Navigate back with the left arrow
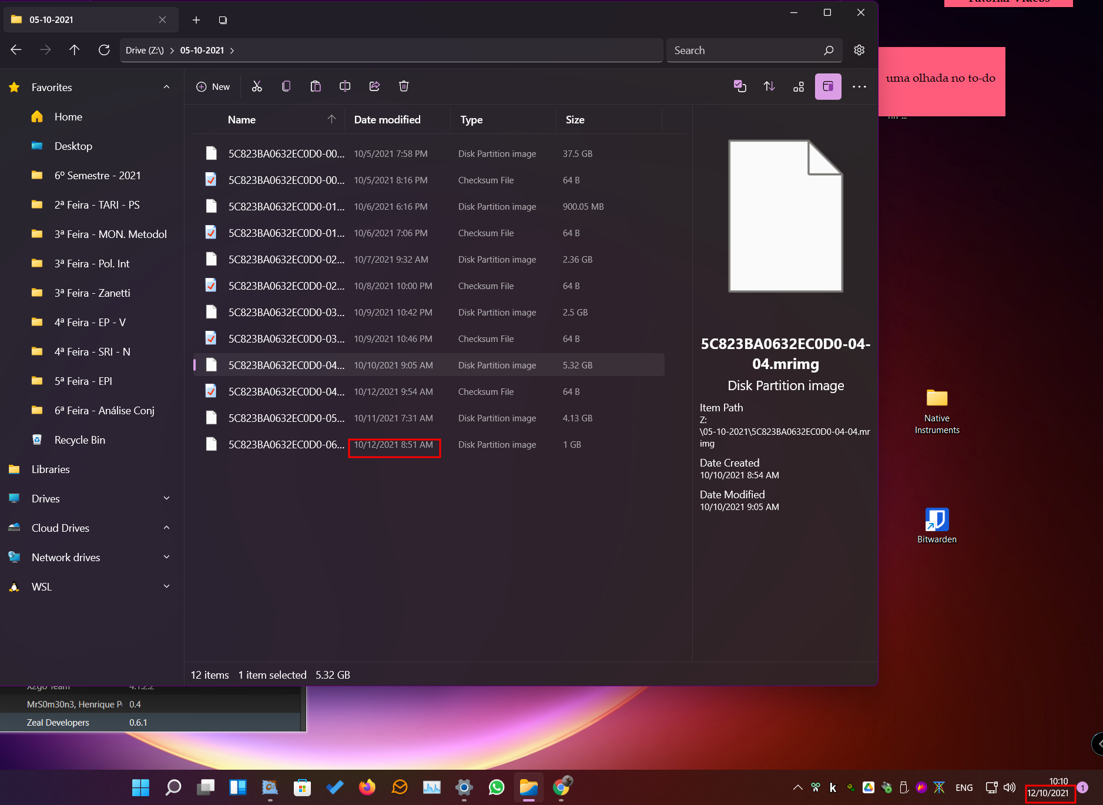The image size is (1103, 805). (16, 50)
